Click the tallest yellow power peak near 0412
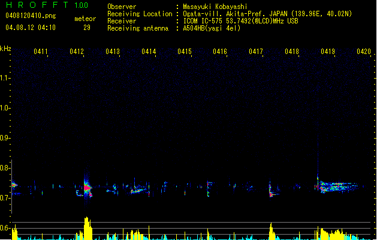The width and height of the screenshot is (377, 240). click(x=88, y=228)
